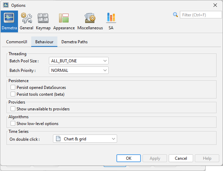This screenshot has height=171, width=223.
Task: Enable Persist opened DataSources checkbox
Action: [x=13, y=88]
